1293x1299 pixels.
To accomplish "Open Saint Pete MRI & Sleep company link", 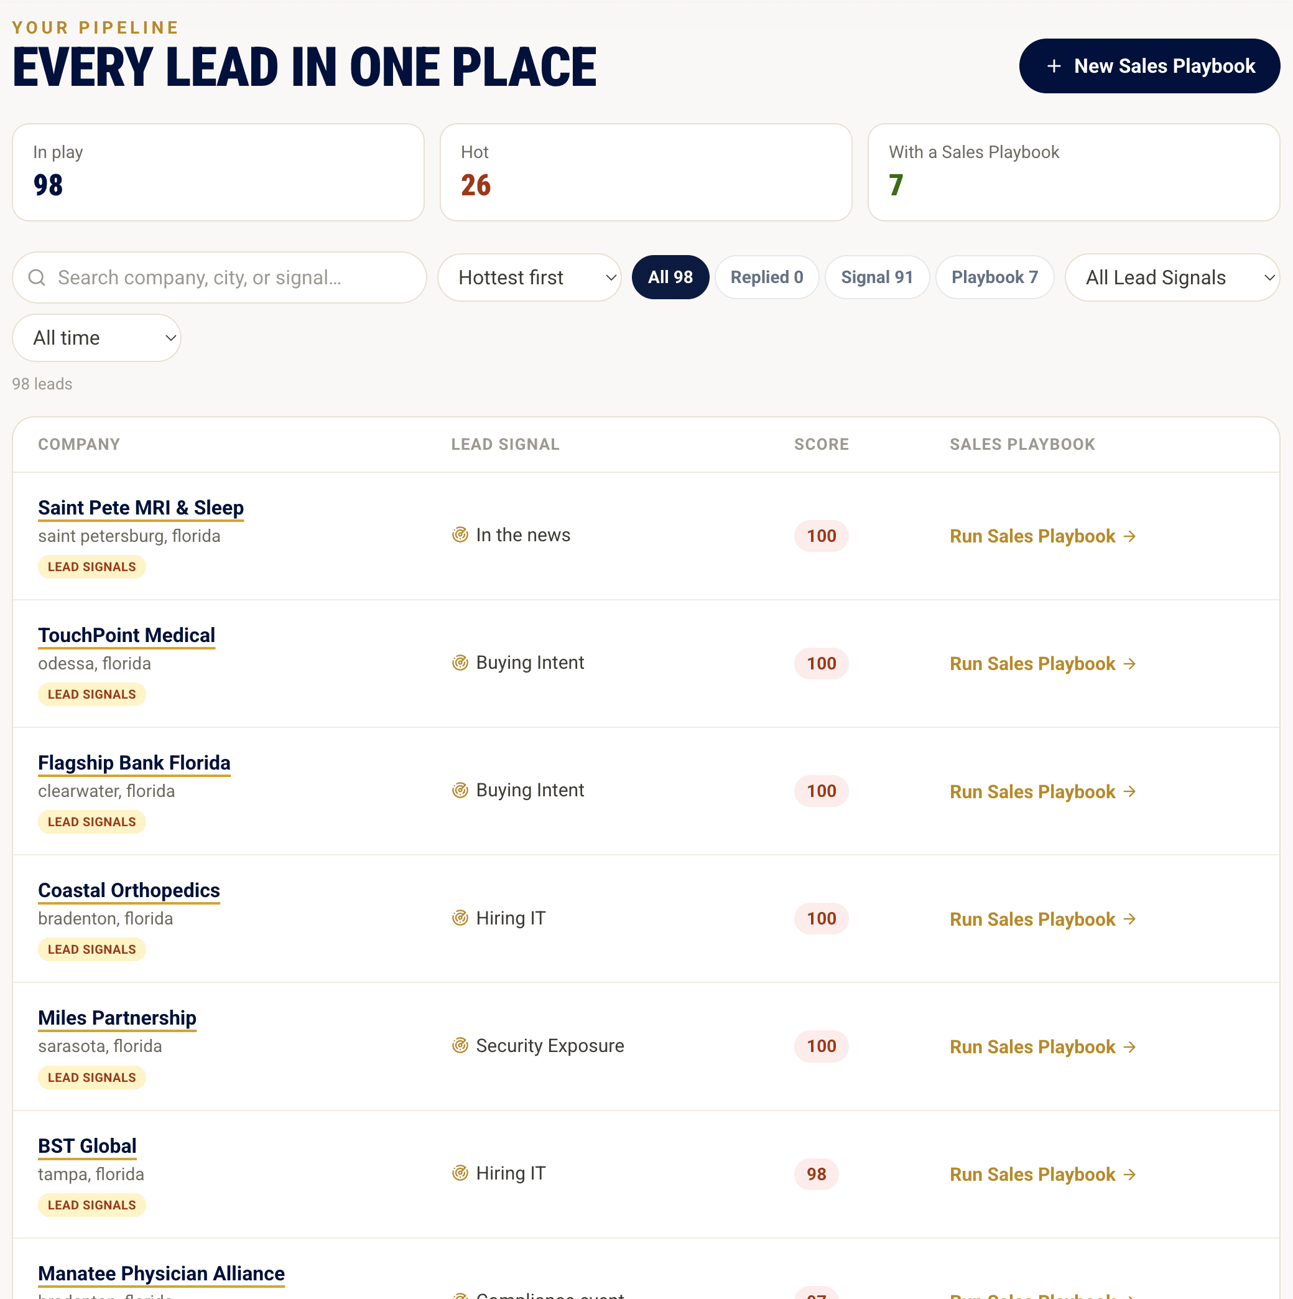I will (x=141, y=508).
